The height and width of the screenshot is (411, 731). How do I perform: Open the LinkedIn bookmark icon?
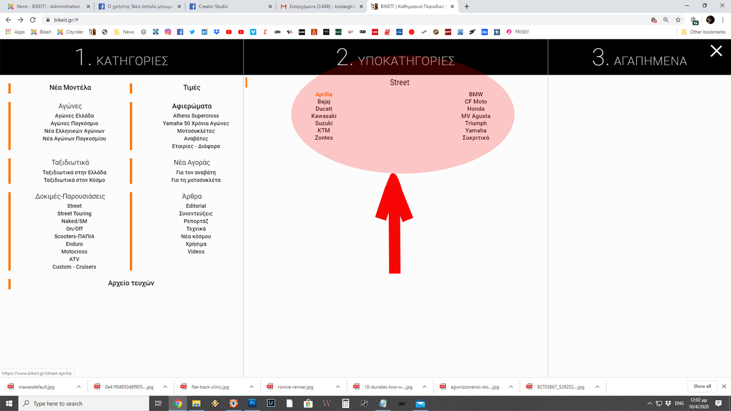(204, 32)
